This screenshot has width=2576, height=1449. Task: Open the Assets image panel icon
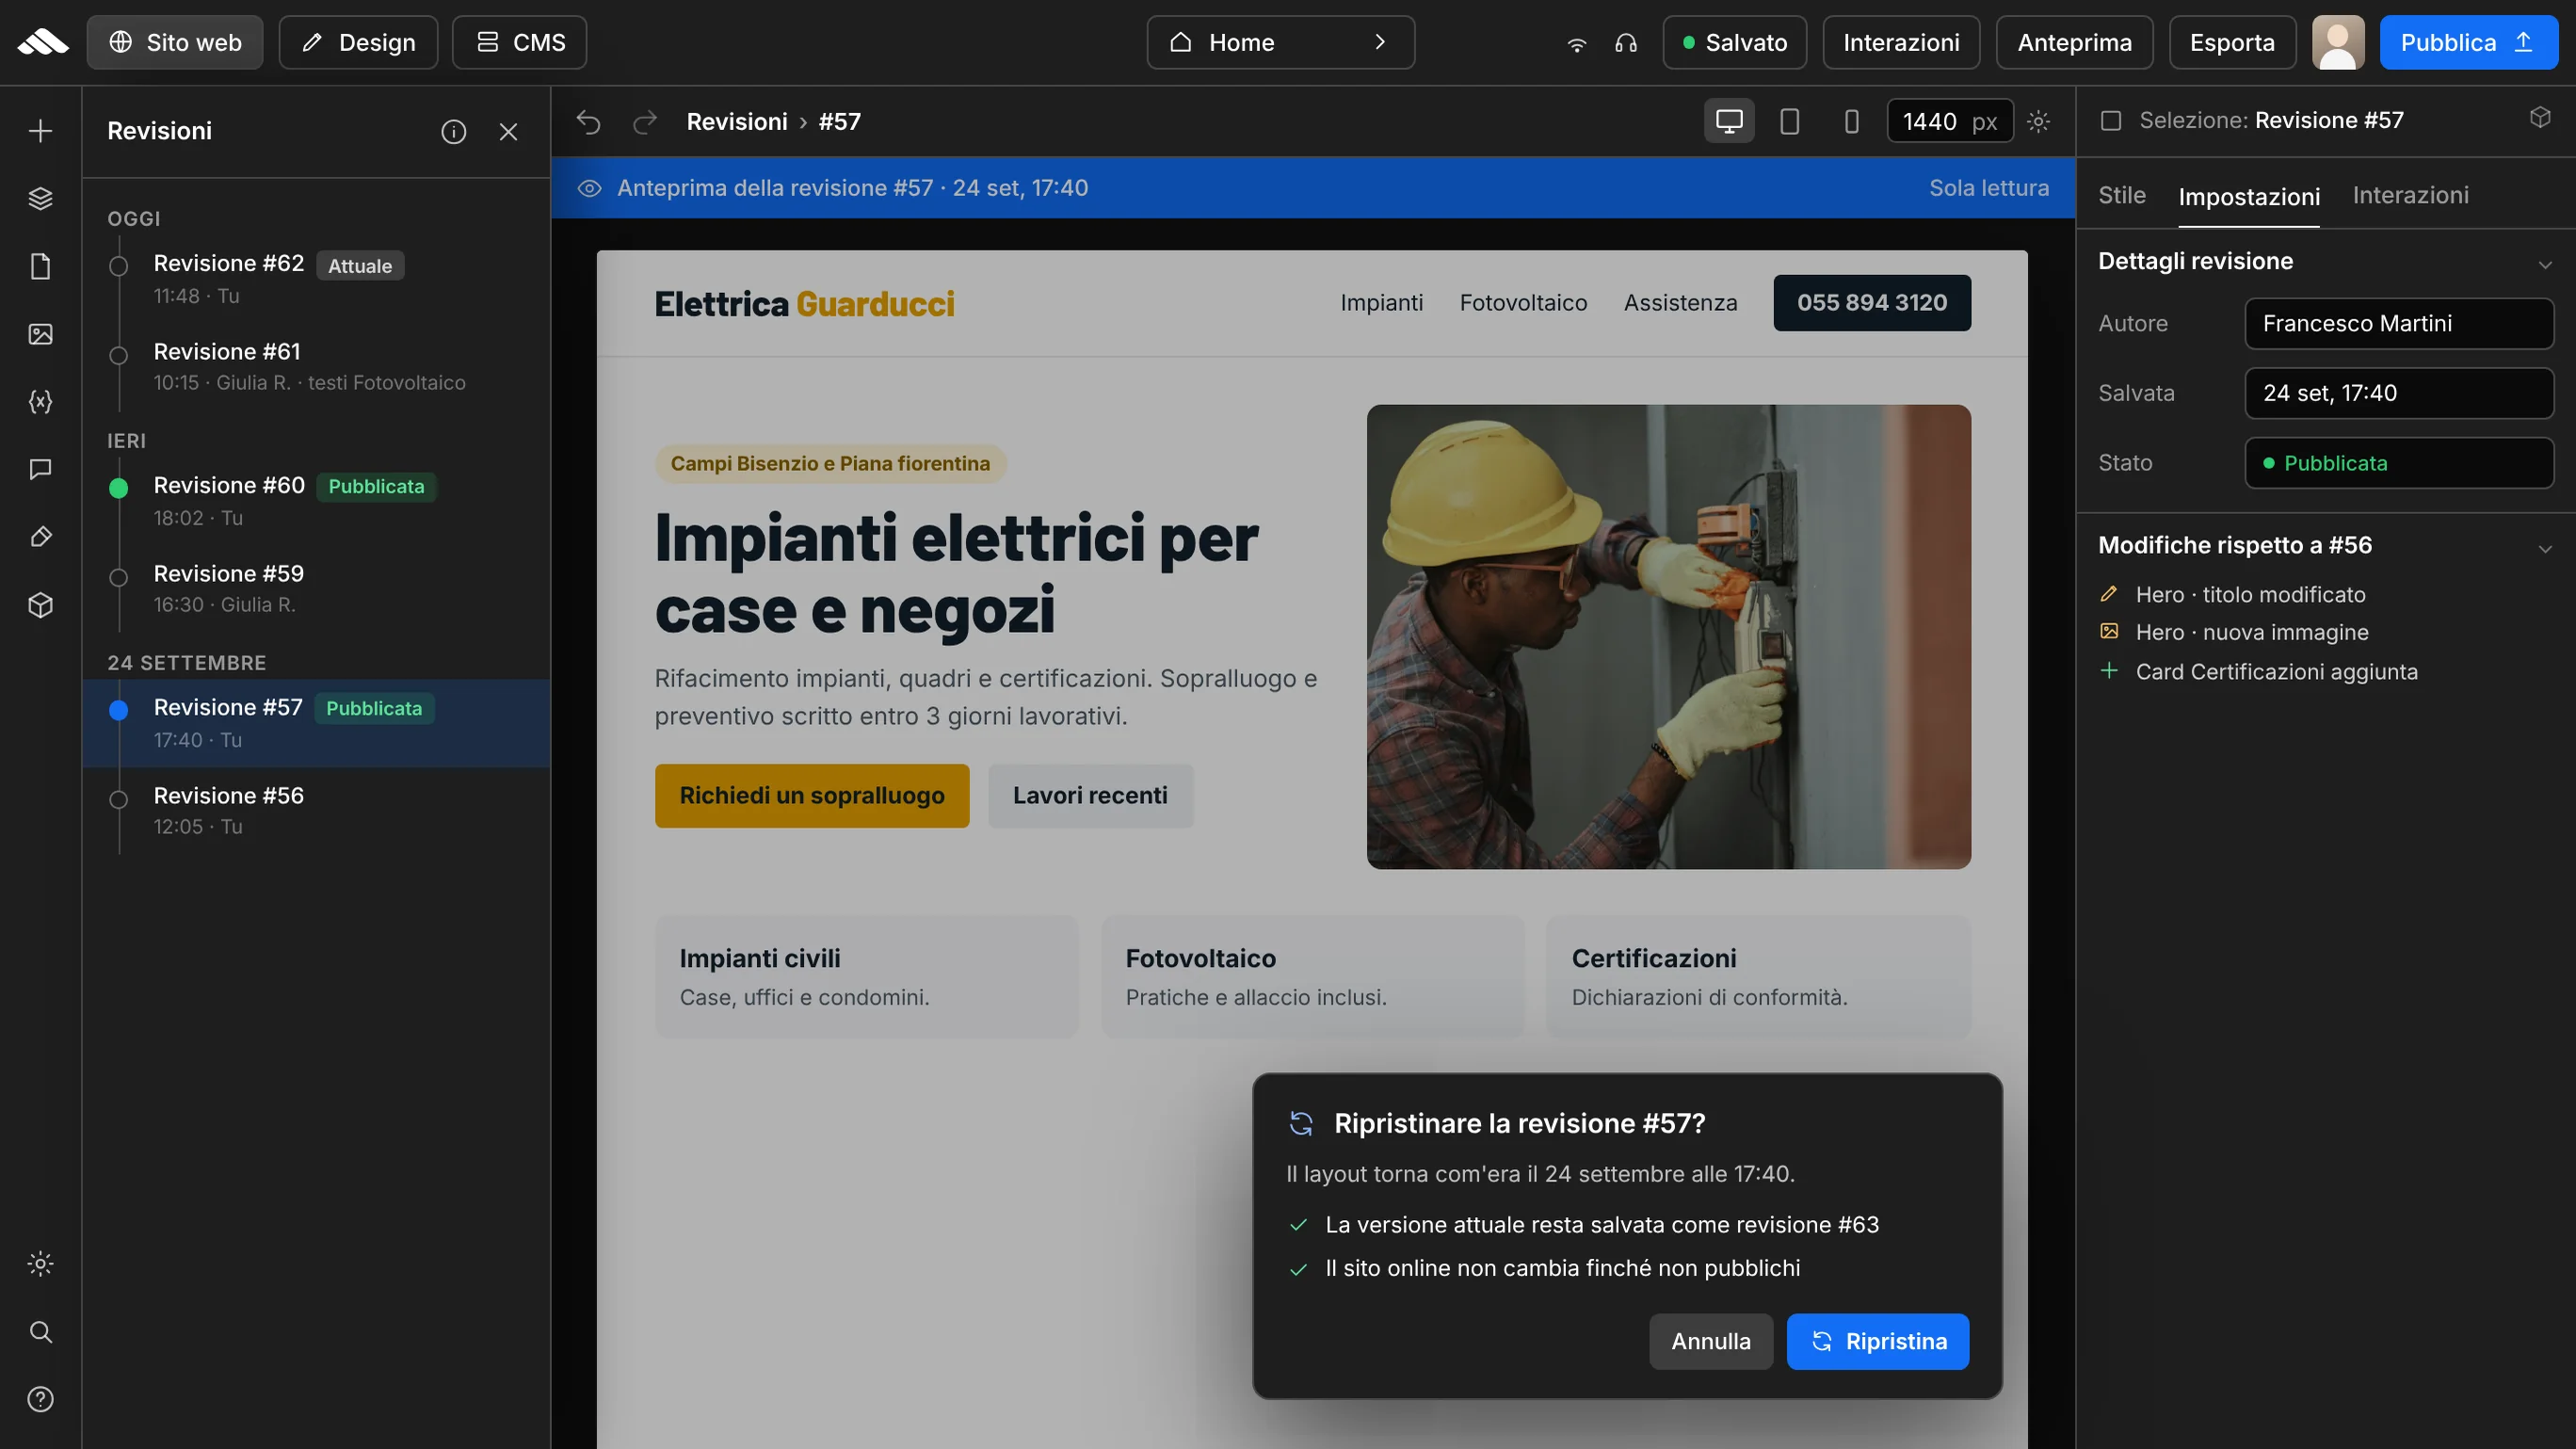[x=40, y=334]
